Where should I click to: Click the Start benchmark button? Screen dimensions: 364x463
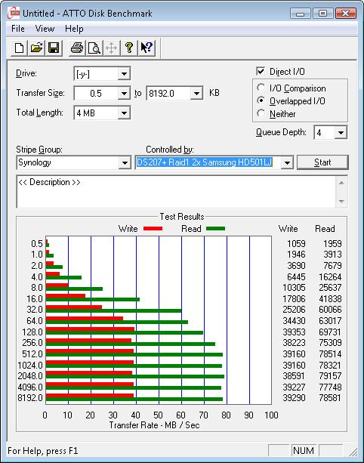[322, 162]
